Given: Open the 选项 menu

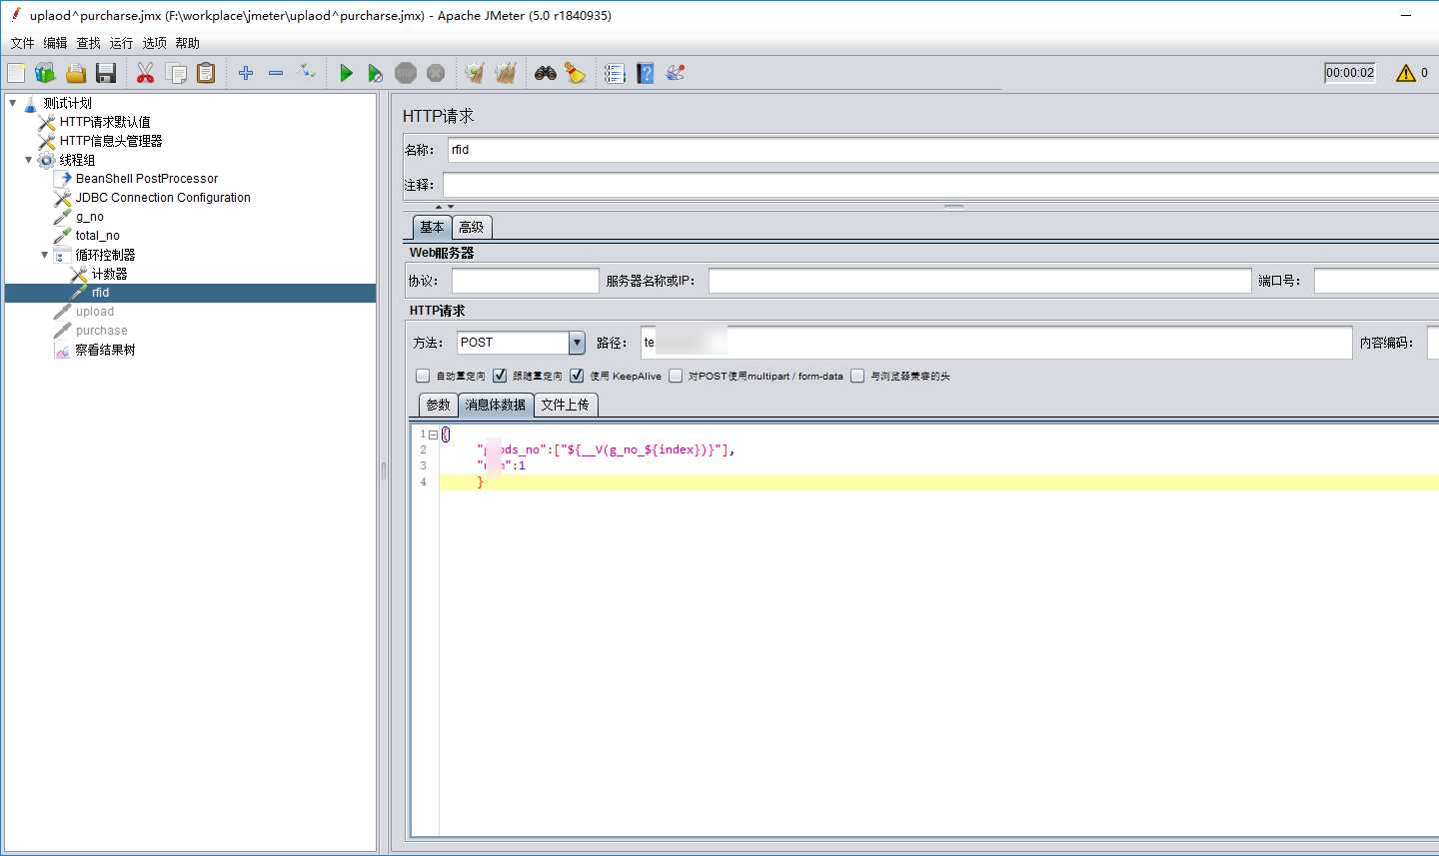Looking at the screenshot, I should [x=154, y=43].
